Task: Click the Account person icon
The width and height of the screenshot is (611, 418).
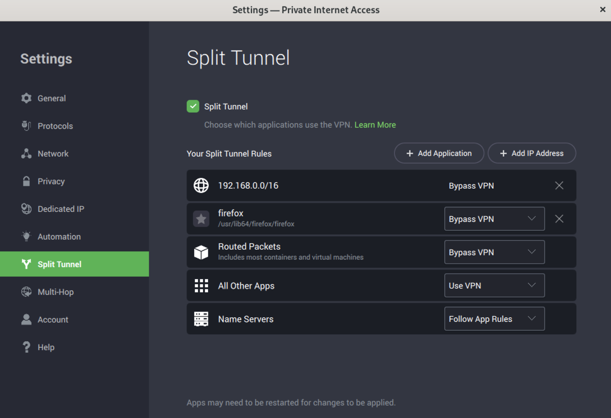Action: [26, 320]
